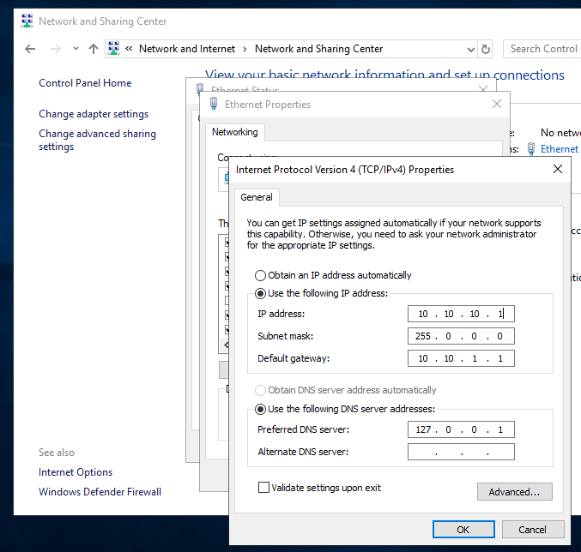
Task: Open the Advanced settings button
Action: [514, 492]
